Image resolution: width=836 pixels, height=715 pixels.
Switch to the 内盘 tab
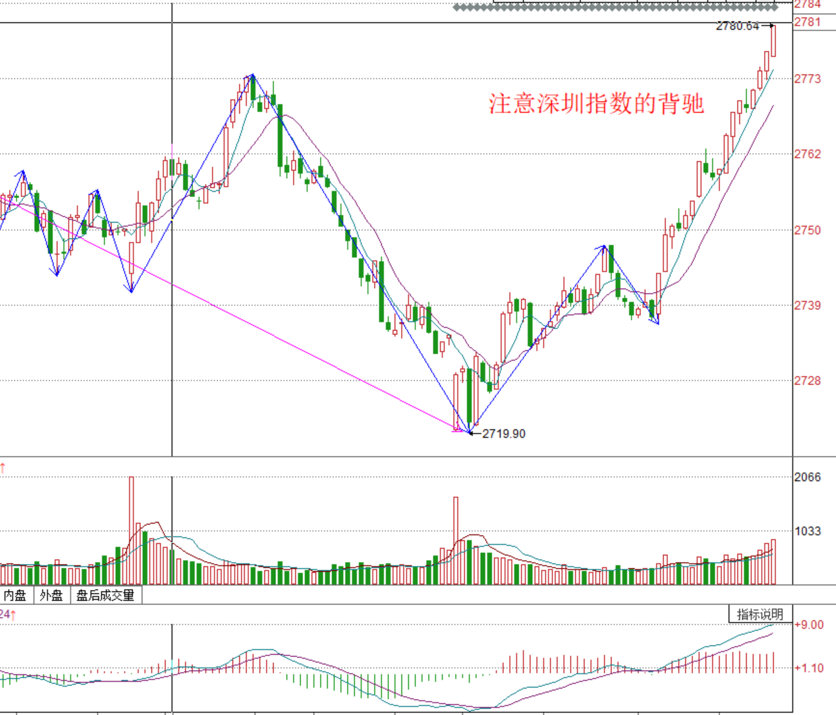point(15,595)
